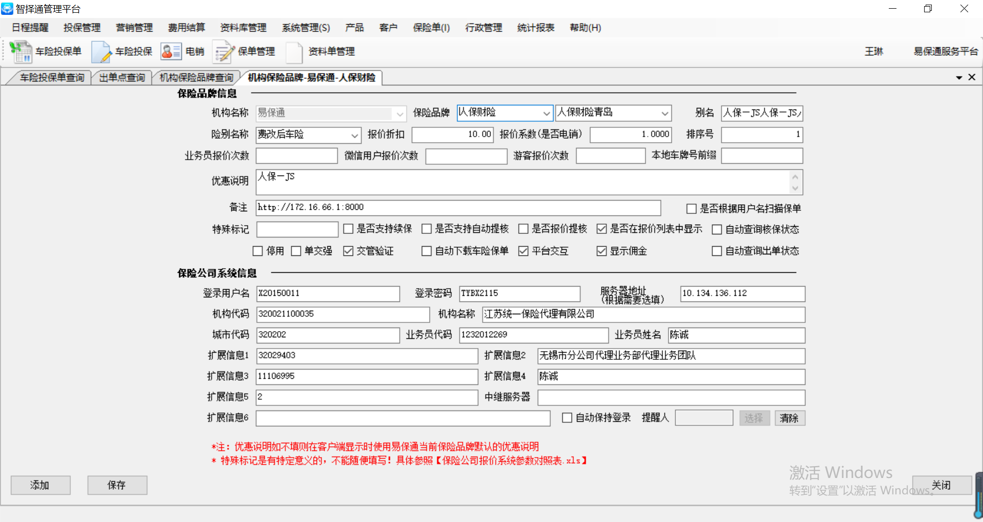Open the 车险投保 toolbar icon
Viewport: 983px width, 522px height.
101,52
